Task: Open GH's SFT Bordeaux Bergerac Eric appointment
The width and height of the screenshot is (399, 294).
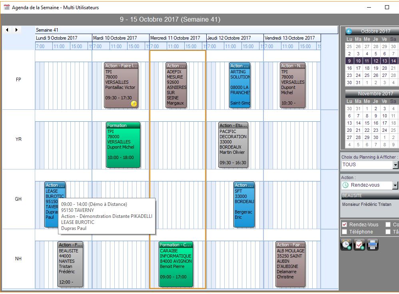Action: coord(244,205)
